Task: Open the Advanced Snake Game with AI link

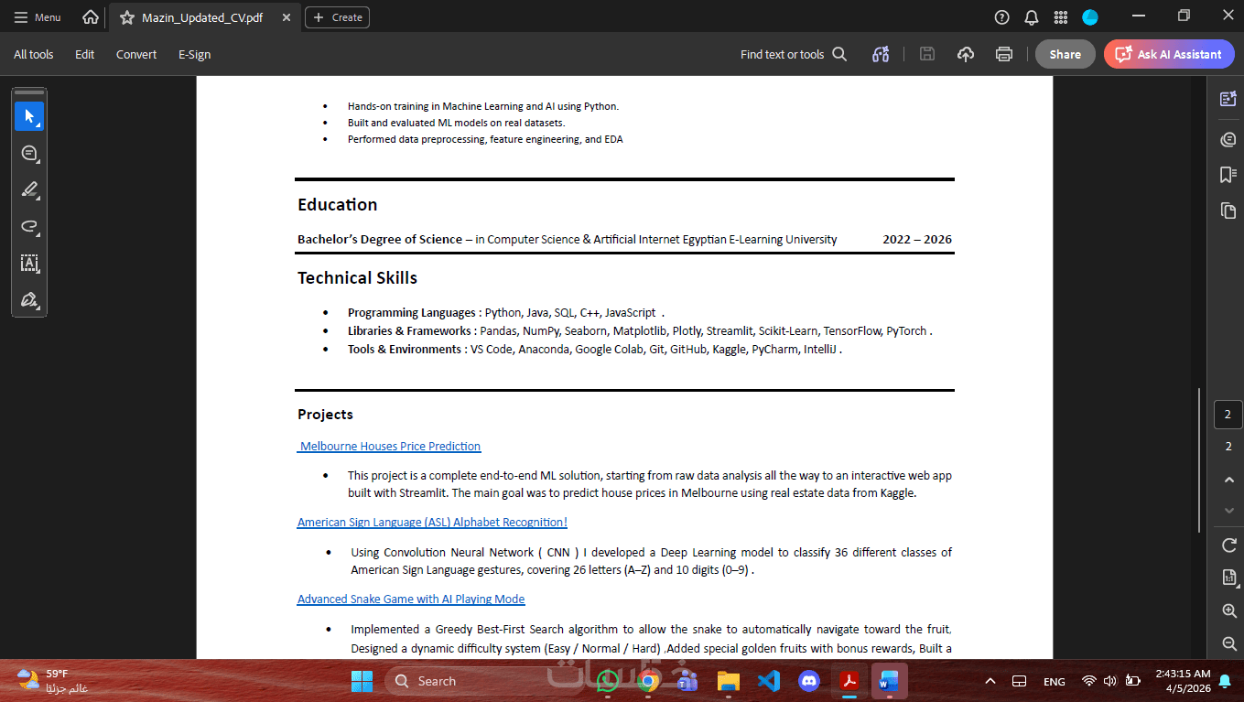Action: tap(411, 599)
